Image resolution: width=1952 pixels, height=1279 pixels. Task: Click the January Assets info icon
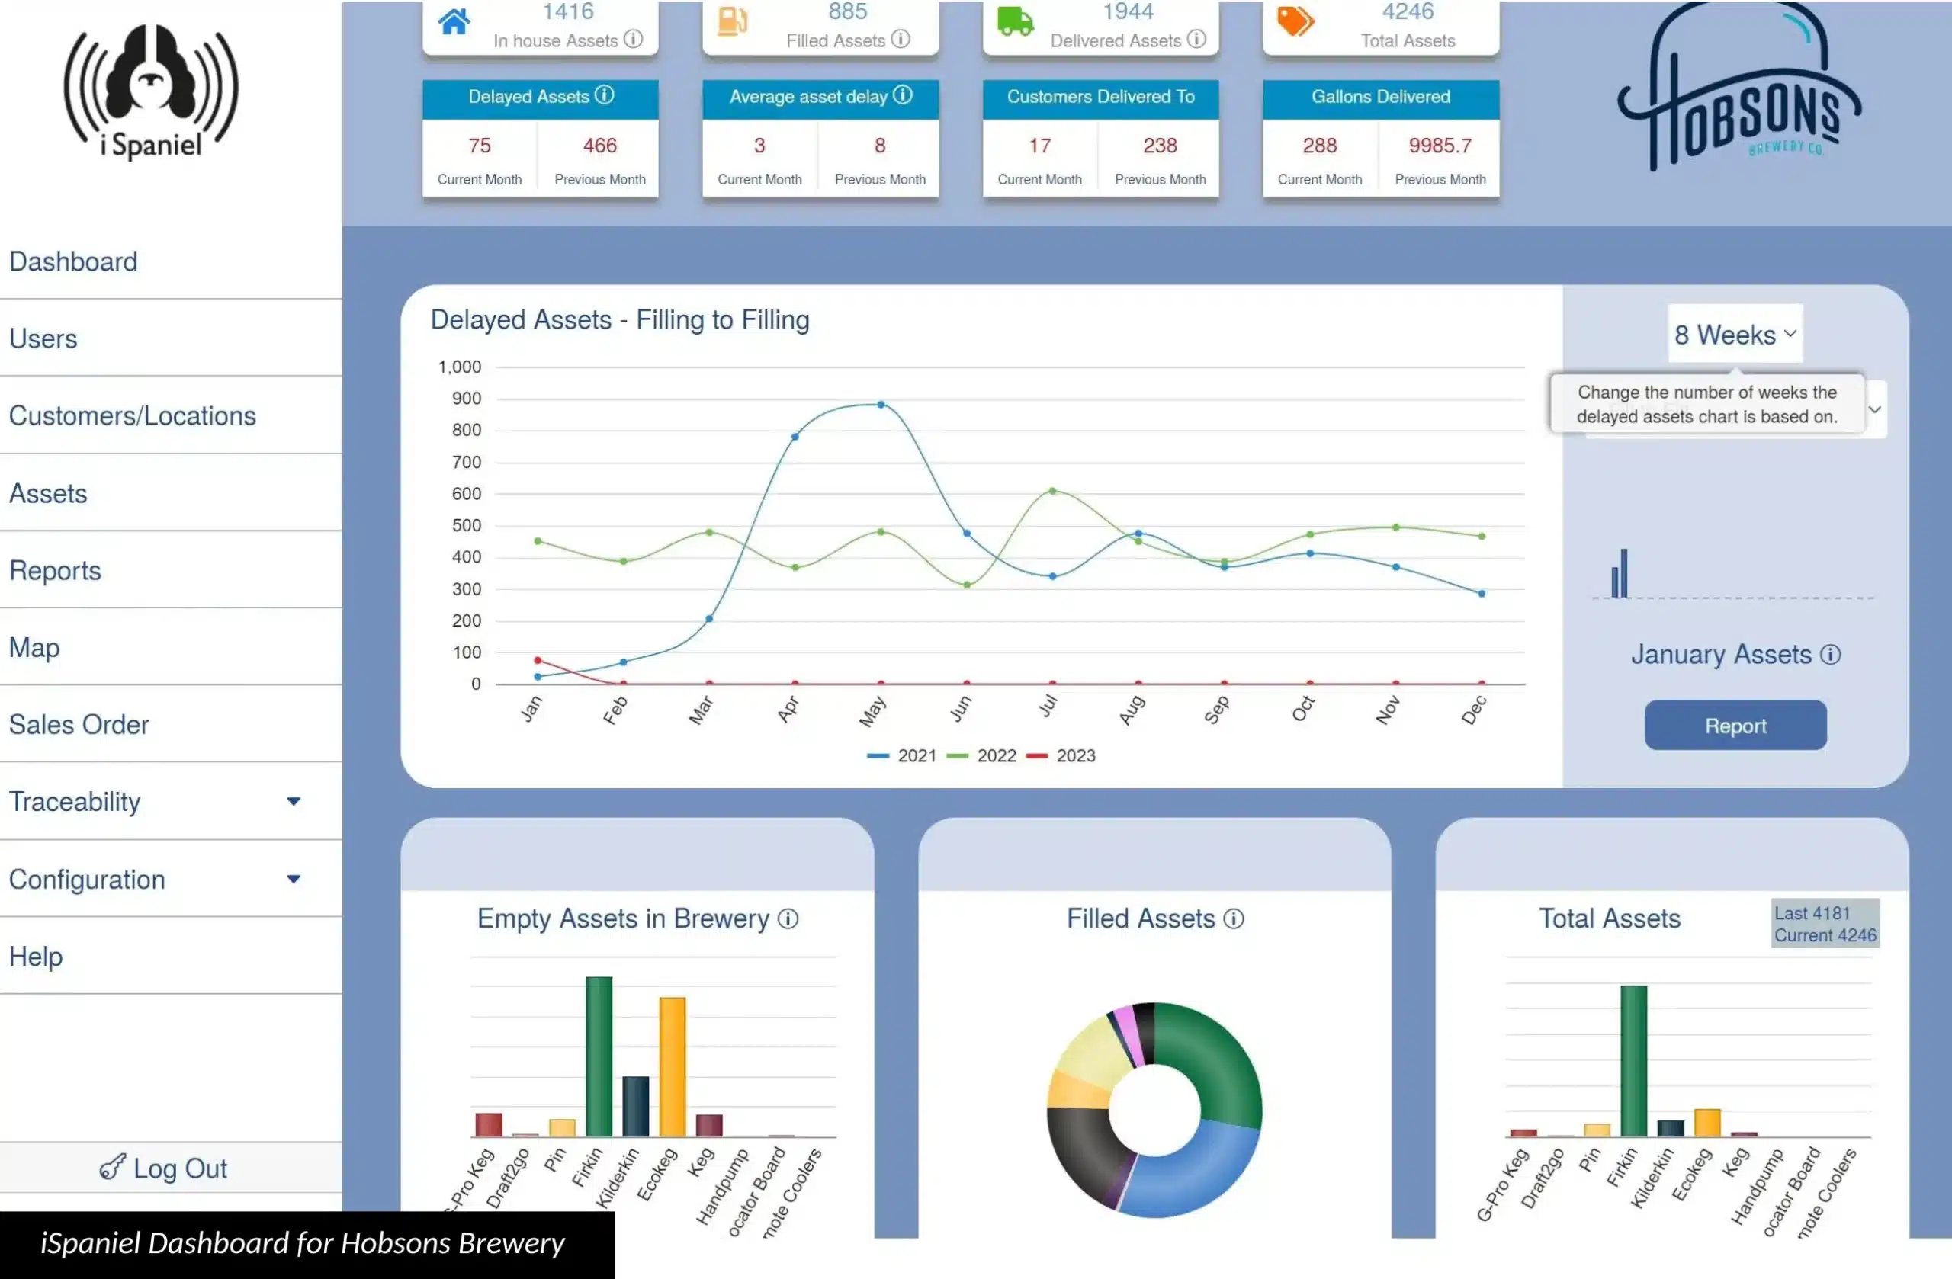click(x=1832, y=654)
